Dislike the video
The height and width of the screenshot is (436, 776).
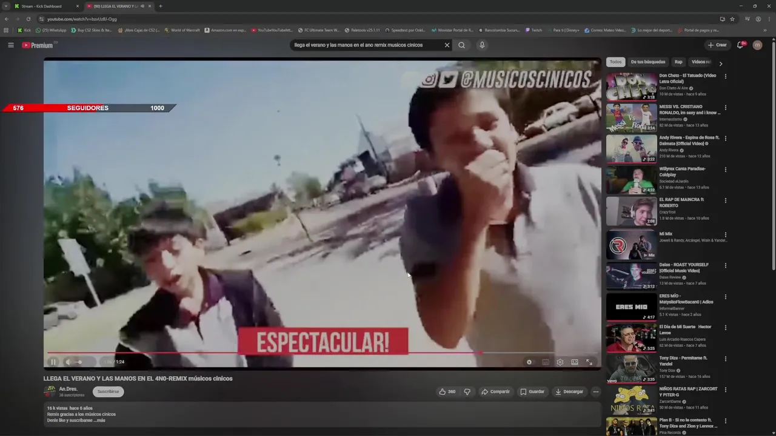click(467, 392)
